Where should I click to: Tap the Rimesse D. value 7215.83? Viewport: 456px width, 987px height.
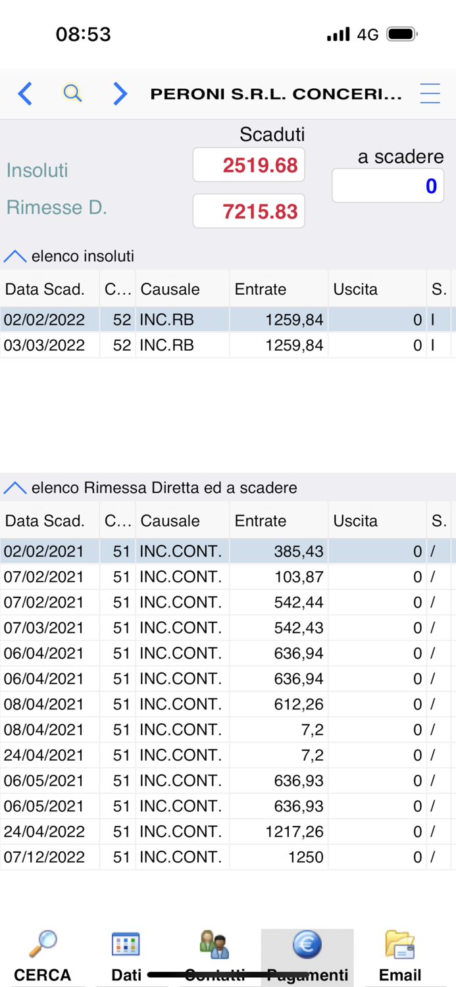[x=249, y=211]
